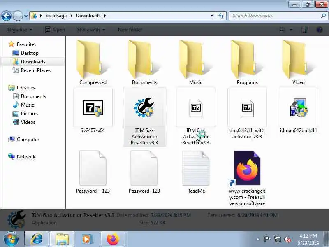Open the Music folder in file pane

pyautogui.click(x=196, y=63)
